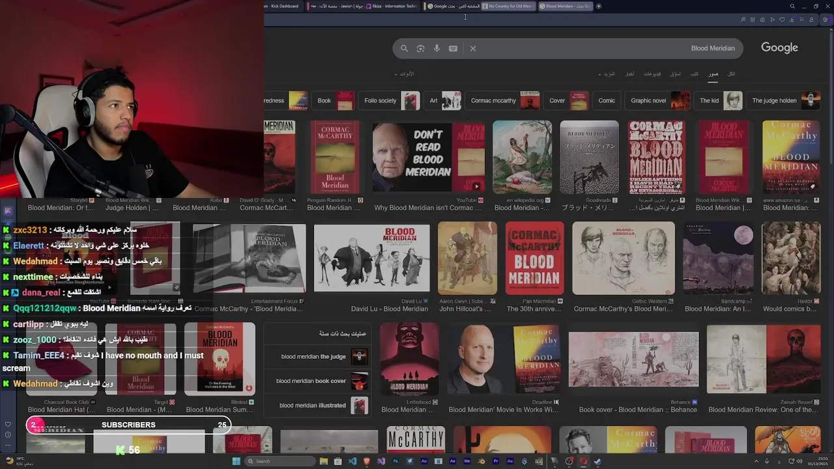The image size is (834, 469).
Task: Open Photoshop from the taskbar
Action: point(395,461)
